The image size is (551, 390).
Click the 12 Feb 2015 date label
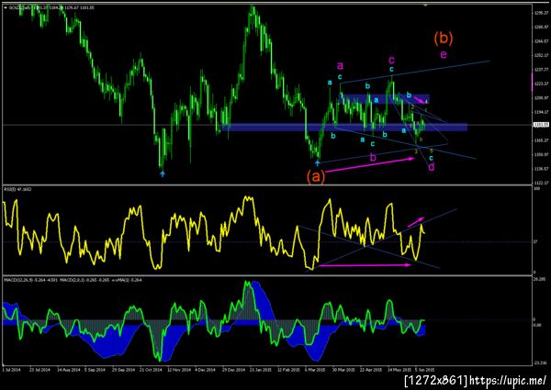[x=288, y=370]
